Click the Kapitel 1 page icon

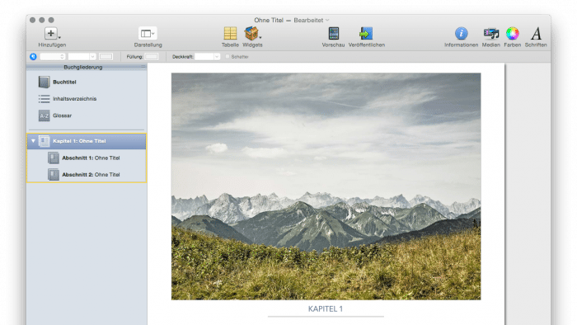click(45, 141)
